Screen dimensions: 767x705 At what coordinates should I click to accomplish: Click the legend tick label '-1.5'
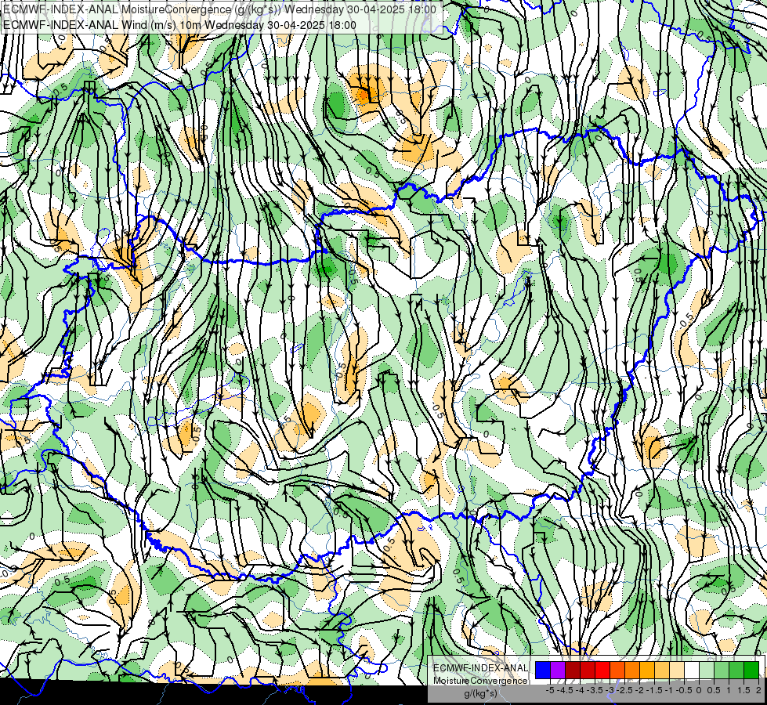654,690
